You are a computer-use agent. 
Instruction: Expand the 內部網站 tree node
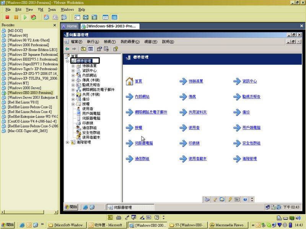(73, 76)
